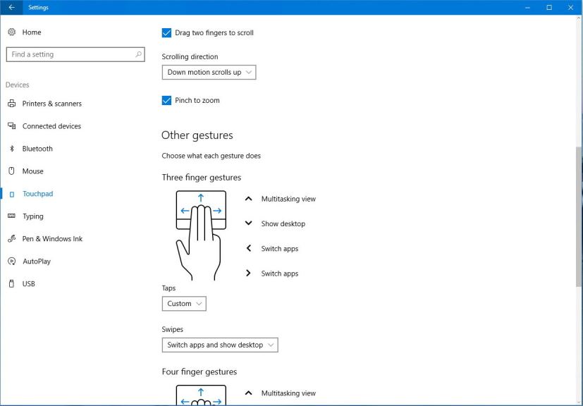Click the Four finger gestures label
This screenshot has height=406, width=583.
click(200, 371)
